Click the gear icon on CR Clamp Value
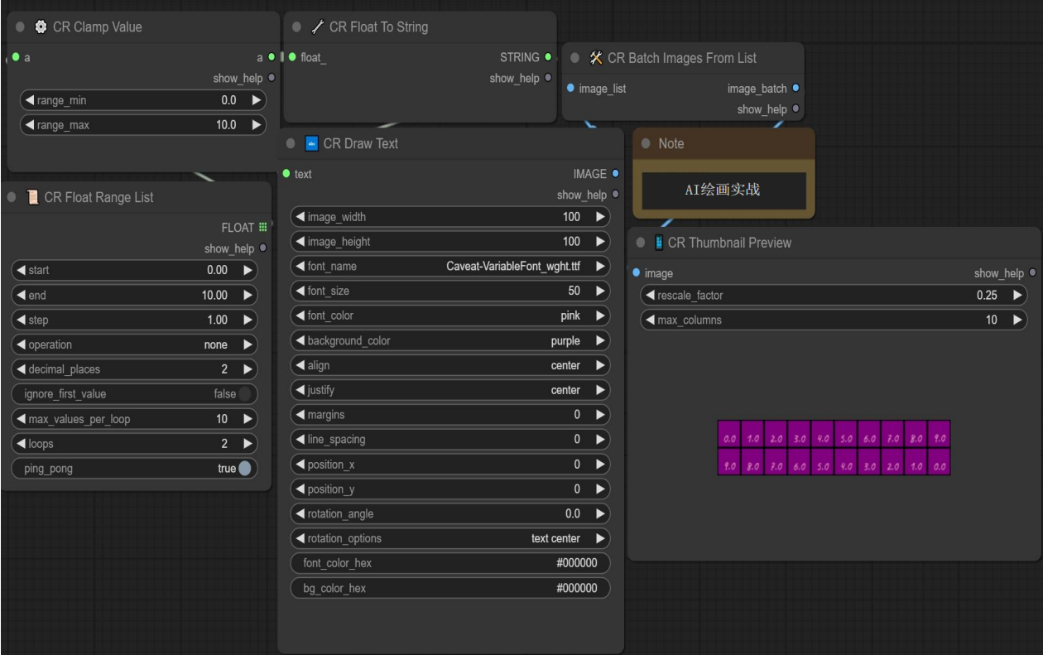 point(41,27)
